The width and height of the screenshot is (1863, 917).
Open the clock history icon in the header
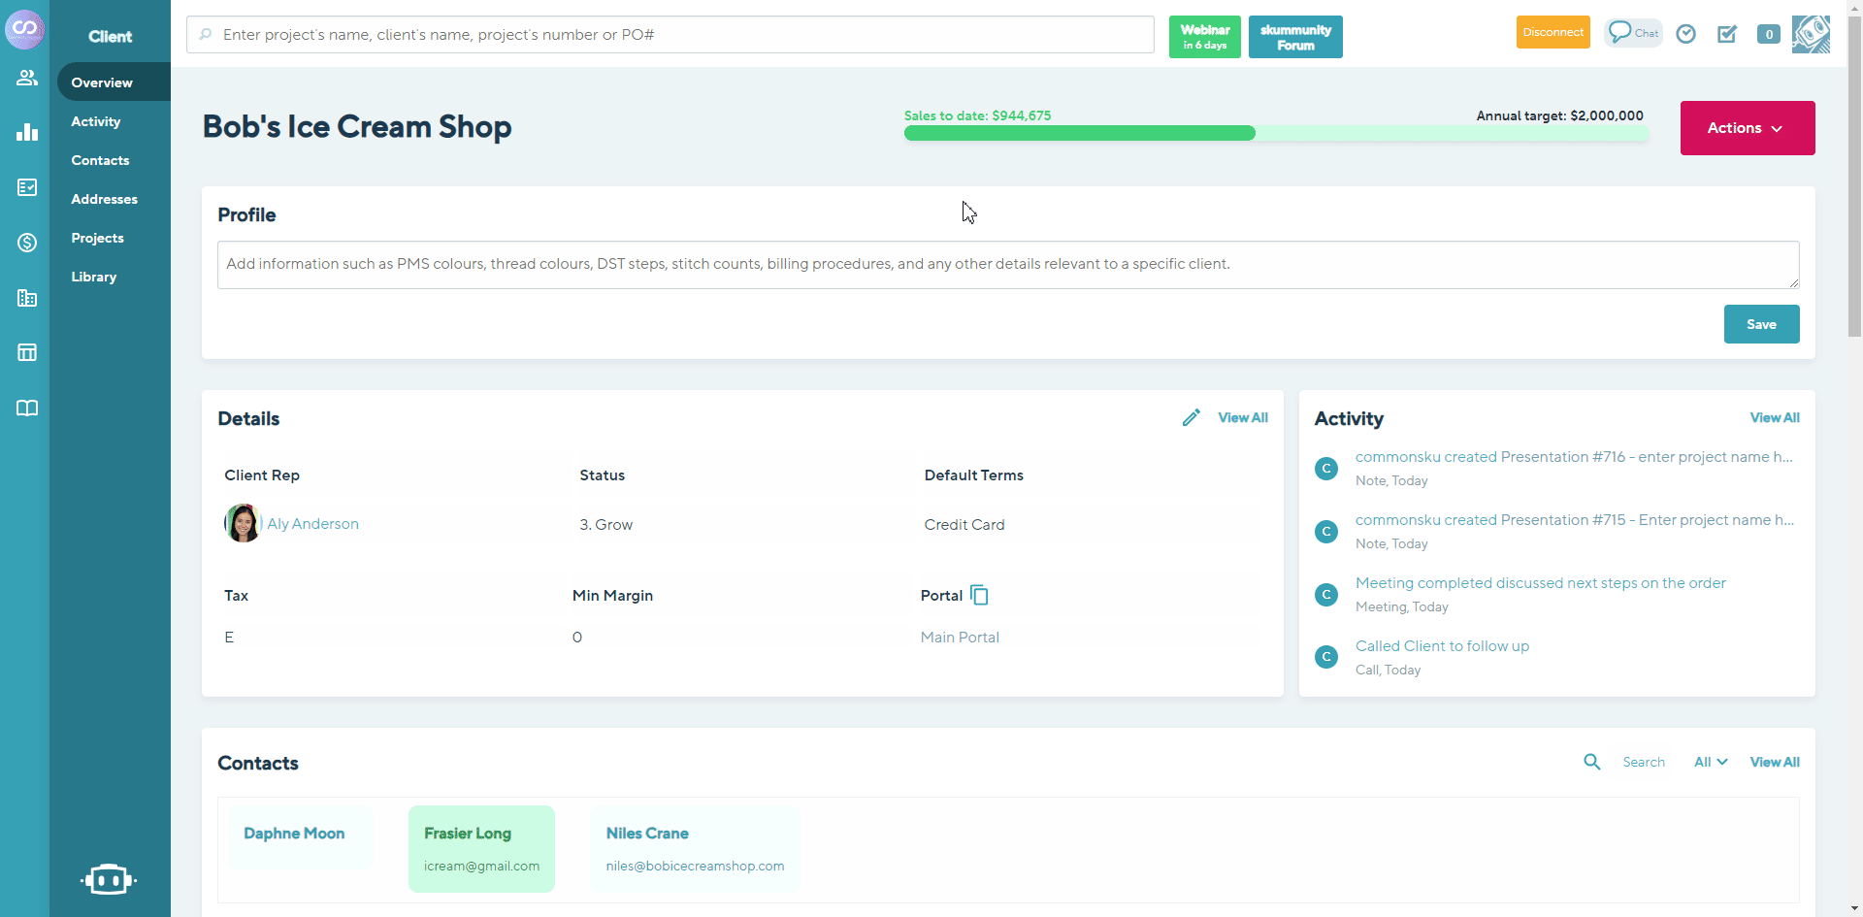pos(1685,33)
